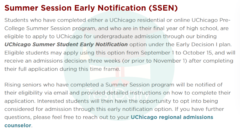Click the "Students who have completed" opening text
This screenshot has height=131, width=240.
pos(45,20)
